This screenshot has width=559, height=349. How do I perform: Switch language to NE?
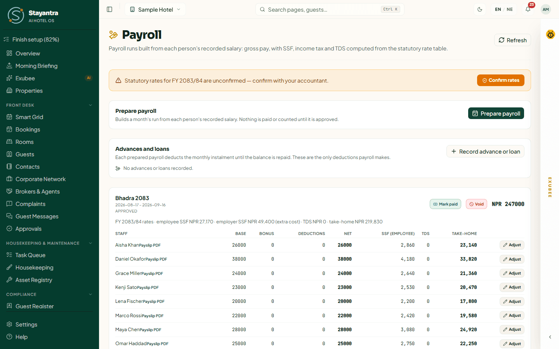click(x=510, y=9)
